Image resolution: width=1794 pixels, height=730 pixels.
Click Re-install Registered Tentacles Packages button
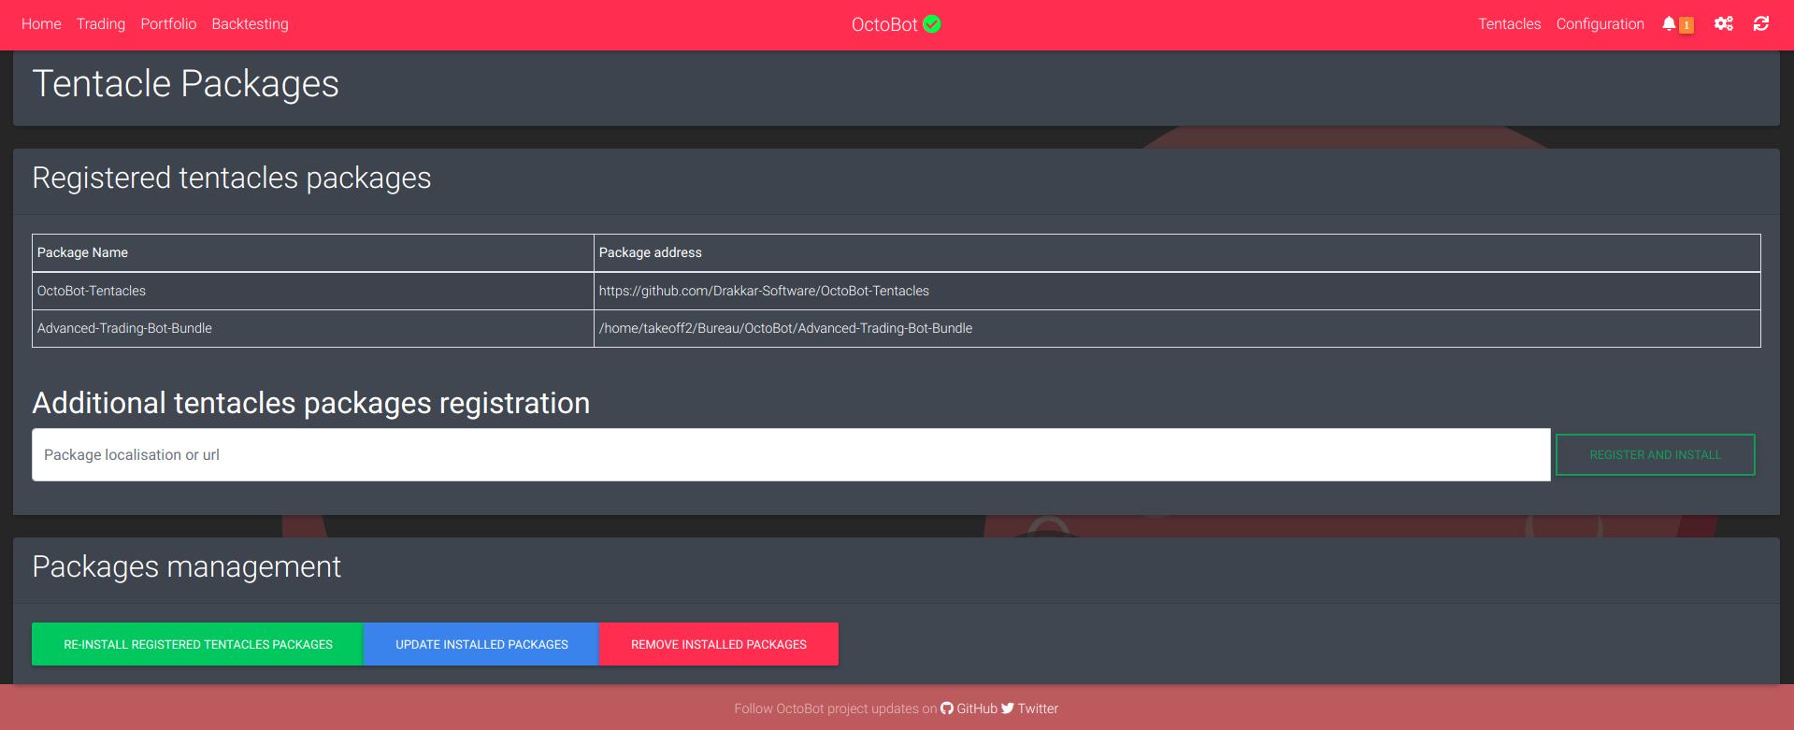pyautogui.click(x=197, y=644)
